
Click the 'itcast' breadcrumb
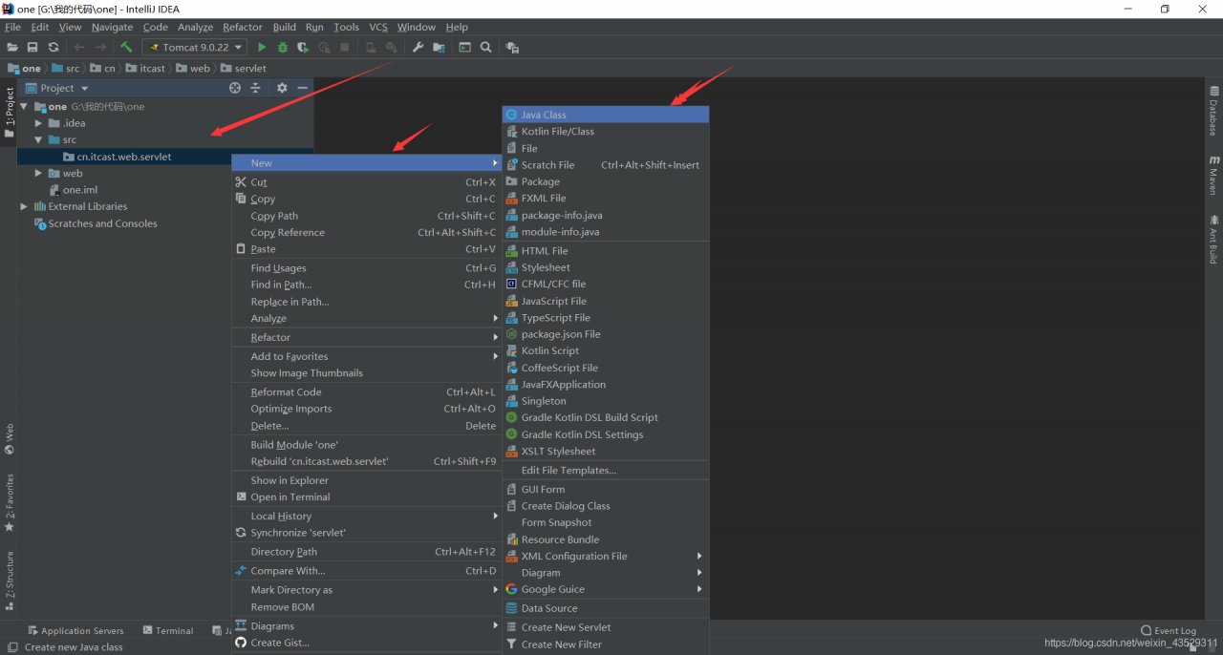[146, 69]
